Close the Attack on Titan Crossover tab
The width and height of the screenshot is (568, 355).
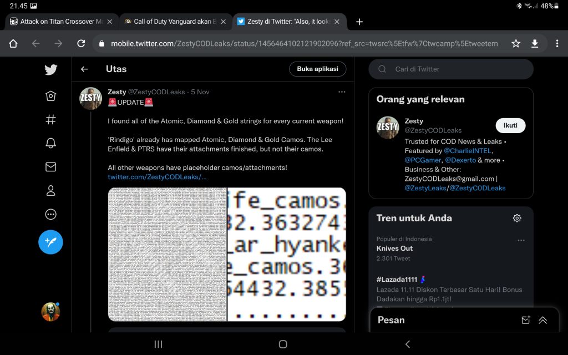(110, 22)
